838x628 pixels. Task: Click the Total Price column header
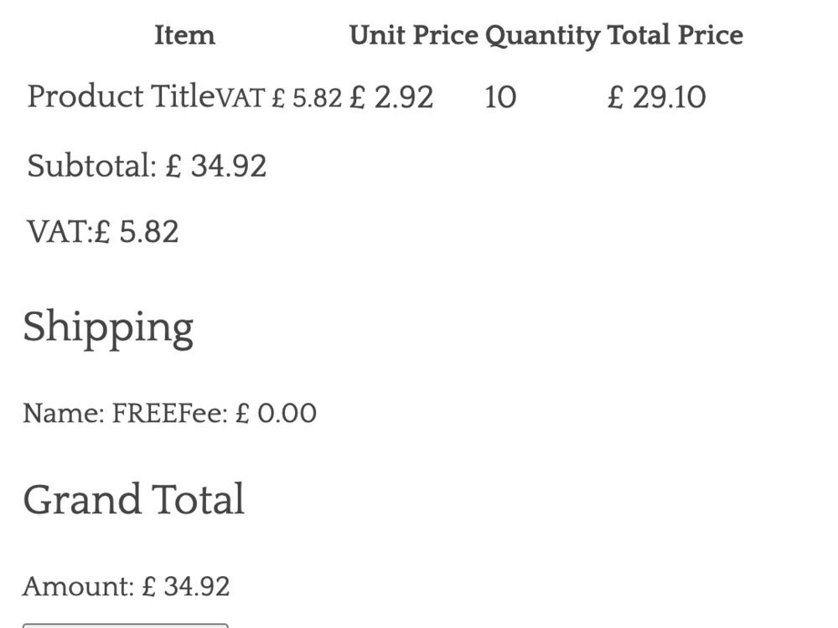675,35
